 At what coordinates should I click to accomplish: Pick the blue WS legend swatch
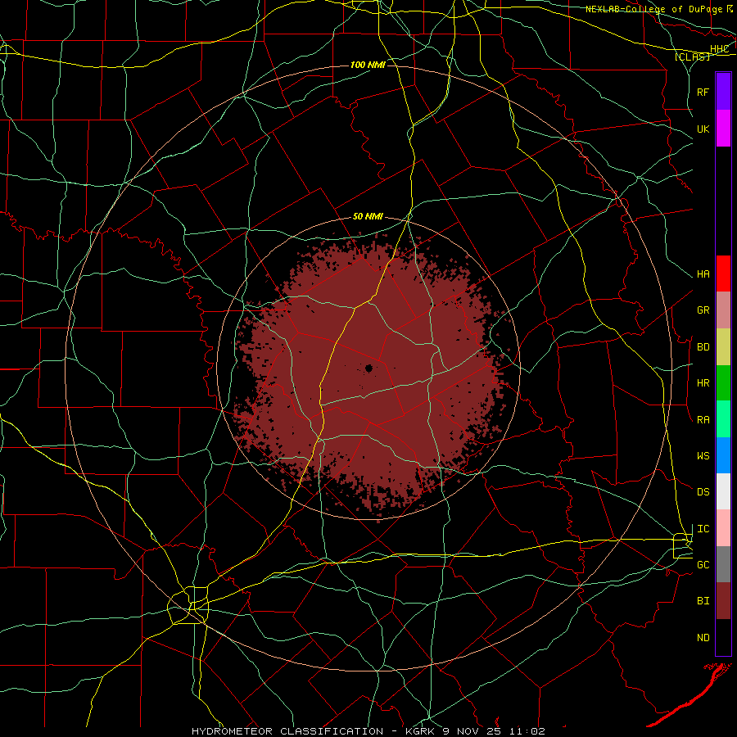coord(723,455)
